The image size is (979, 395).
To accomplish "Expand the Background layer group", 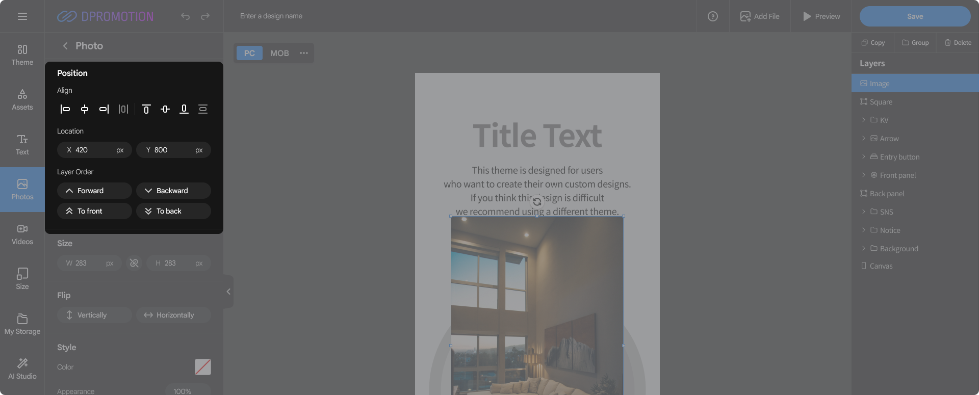I will (x=863, y=249).
